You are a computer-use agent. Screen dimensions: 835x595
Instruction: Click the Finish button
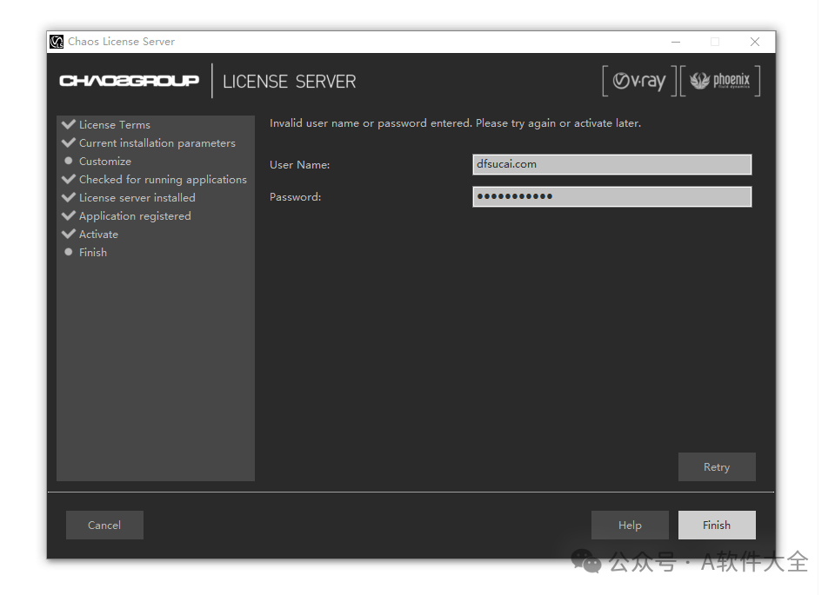(716, 525)
